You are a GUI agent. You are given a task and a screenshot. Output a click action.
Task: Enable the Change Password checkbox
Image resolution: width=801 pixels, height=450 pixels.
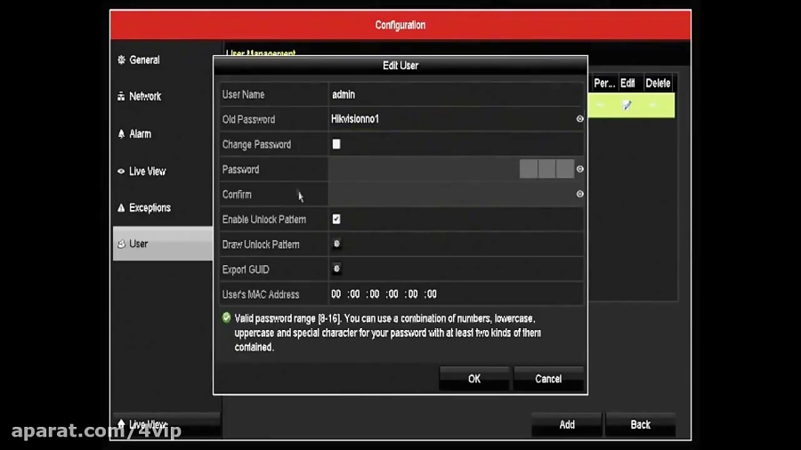pos(336,144)
